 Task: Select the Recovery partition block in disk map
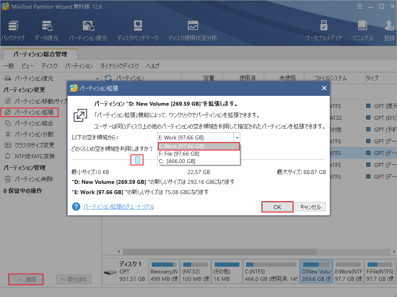pyautogui.click(x=164, y=271)
